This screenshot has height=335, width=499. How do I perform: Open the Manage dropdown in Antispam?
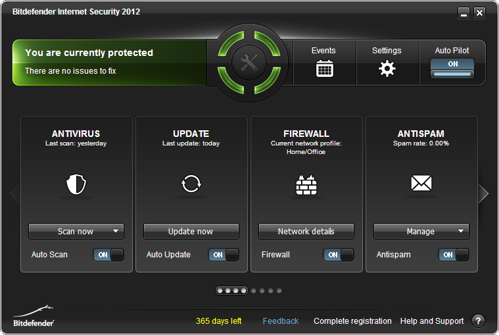point(461,231)
